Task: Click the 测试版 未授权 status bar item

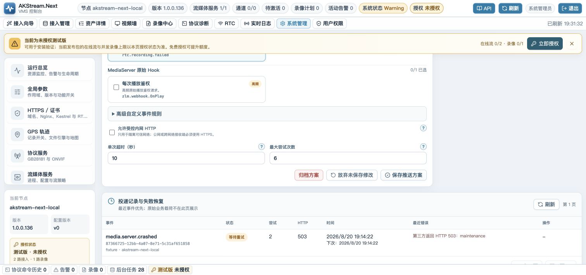Action: (x=170, y=270)
